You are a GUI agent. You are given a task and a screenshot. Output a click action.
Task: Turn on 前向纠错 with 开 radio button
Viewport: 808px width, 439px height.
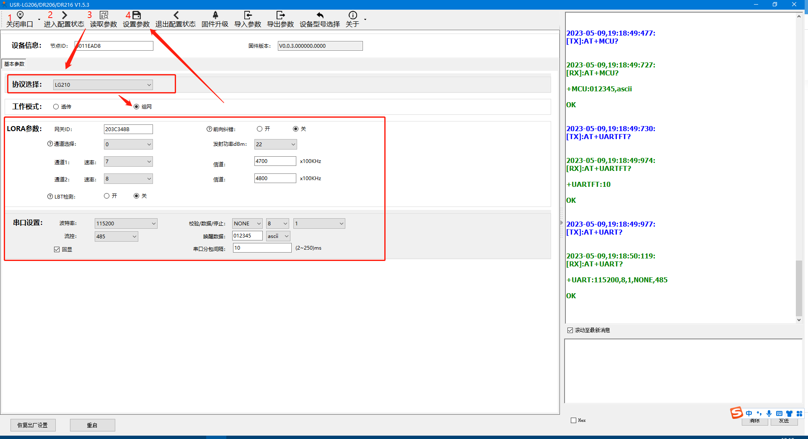click(x=260, y=129)
